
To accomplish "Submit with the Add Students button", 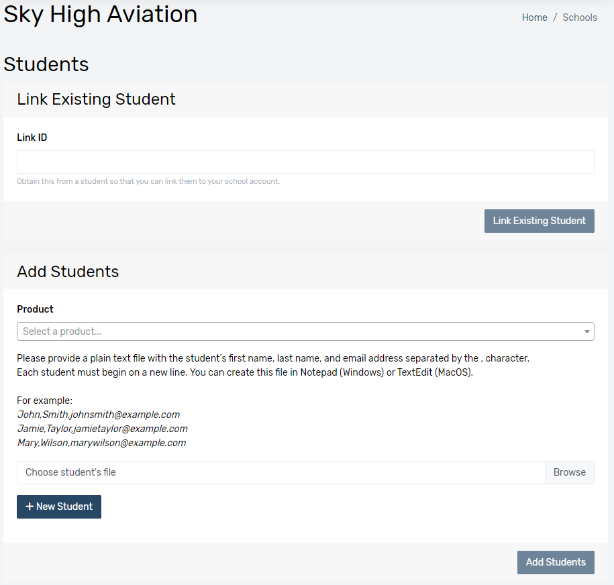I will tap(556, 562).
